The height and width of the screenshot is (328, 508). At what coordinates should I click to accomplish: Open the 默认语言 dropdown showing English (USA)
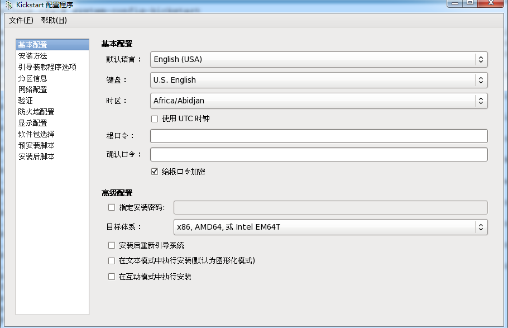319,59
